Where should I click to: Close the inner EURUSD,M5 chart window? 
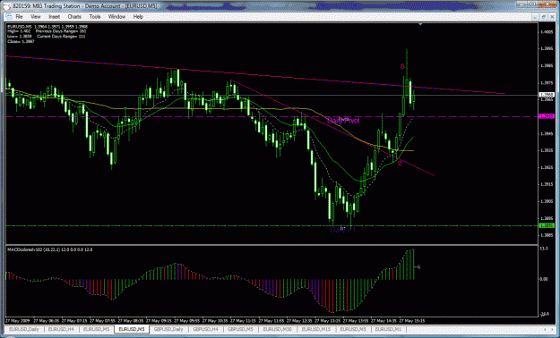point(551,17)
